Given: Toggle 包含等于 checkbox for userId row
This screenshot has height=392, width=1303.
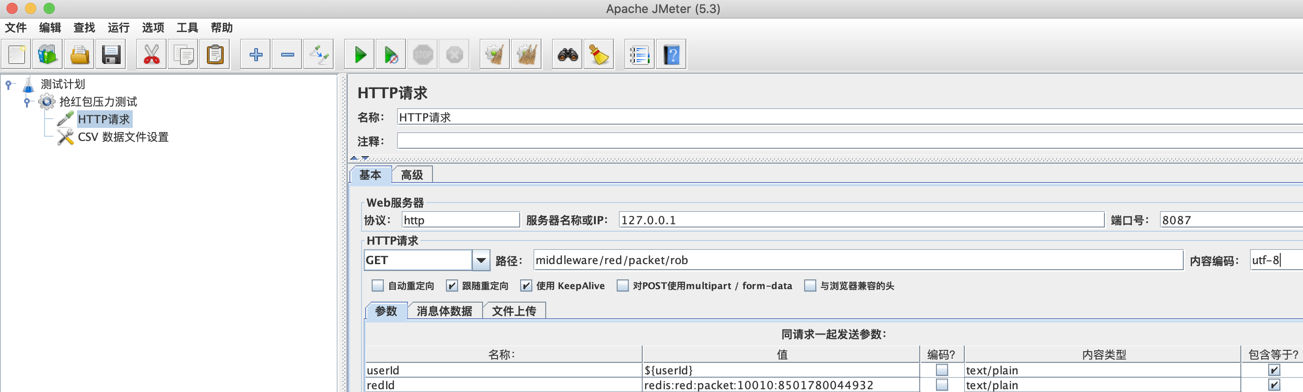Looking at the screenshot, I should pos(1274,370).
